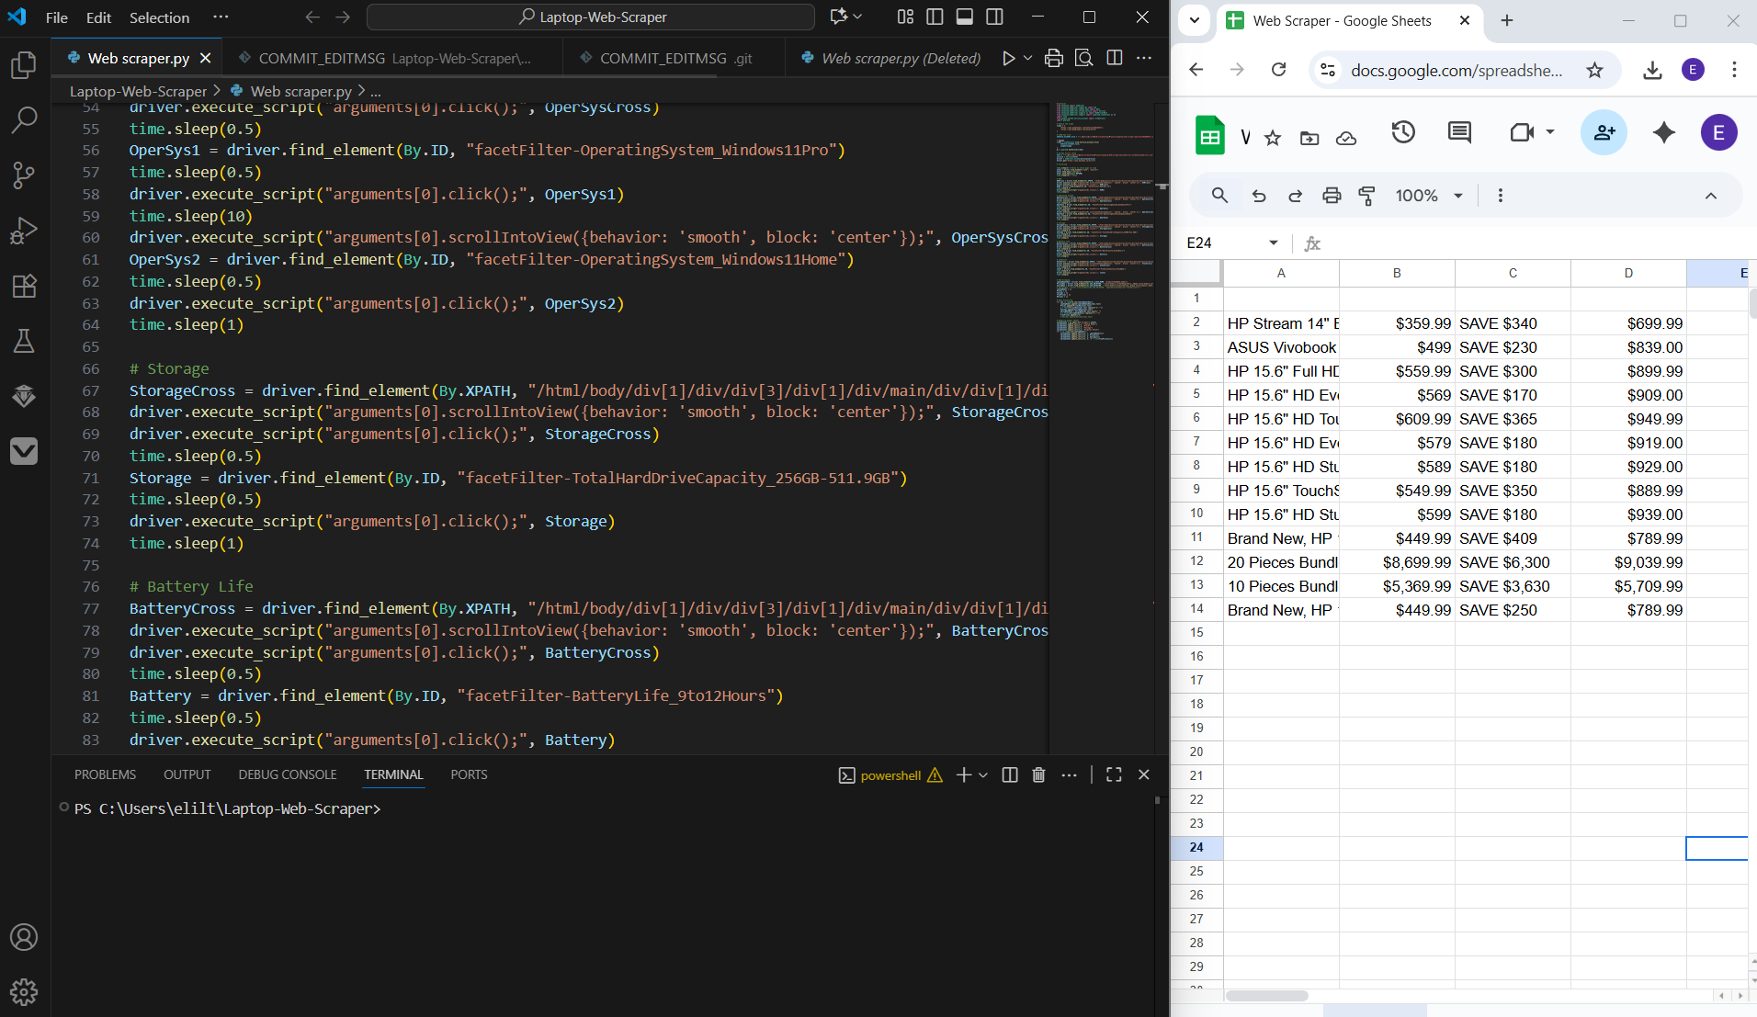This screenshot has width=1757, height=1017.
Task: Run the Python file with play button
Action: [1008, 58]
